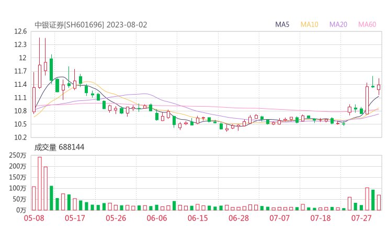Click the 成交量 688144 volume label
387x230 pixels.
tap(59, 147)
